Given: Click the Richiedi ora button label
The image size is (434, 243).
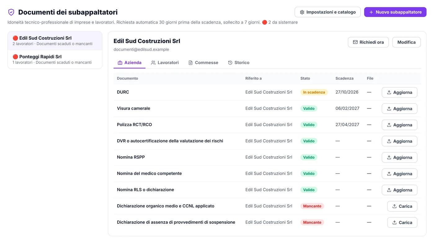Looking at the screenshot, I should (x=372, y=42).
